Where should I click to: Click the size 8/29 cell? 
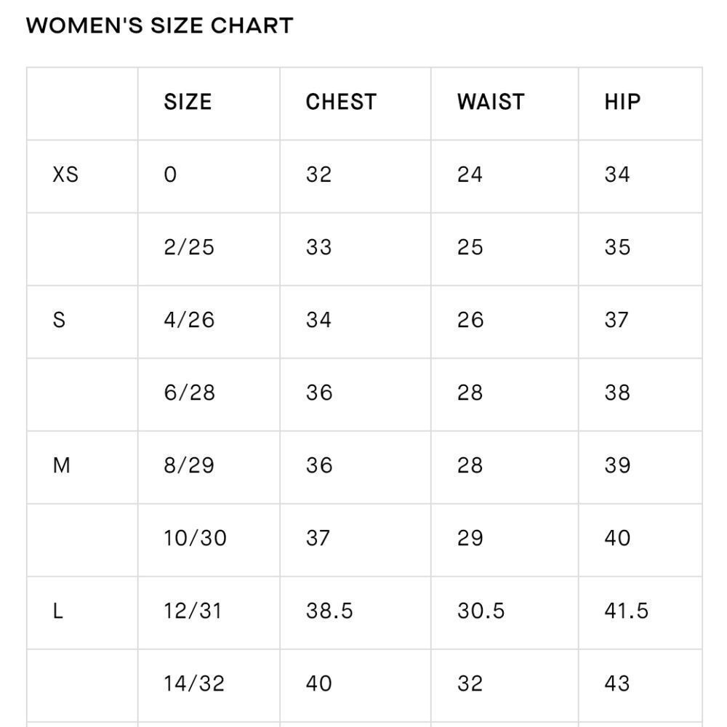click(189, 465)
